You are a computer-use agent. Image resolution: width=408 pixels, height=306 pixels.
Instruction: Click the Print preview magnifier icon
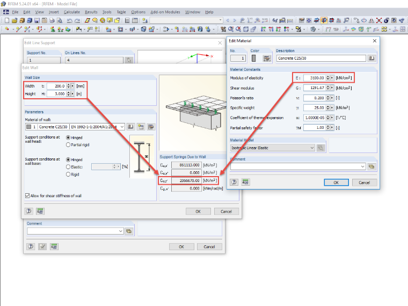click(60, 20)
